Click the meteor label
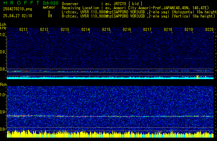Viewport: 217px width, 141px height. tap(49, 7)
